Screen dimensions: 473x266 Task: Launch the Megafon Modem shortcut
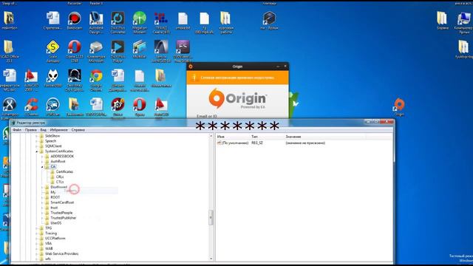pos(140,22)
